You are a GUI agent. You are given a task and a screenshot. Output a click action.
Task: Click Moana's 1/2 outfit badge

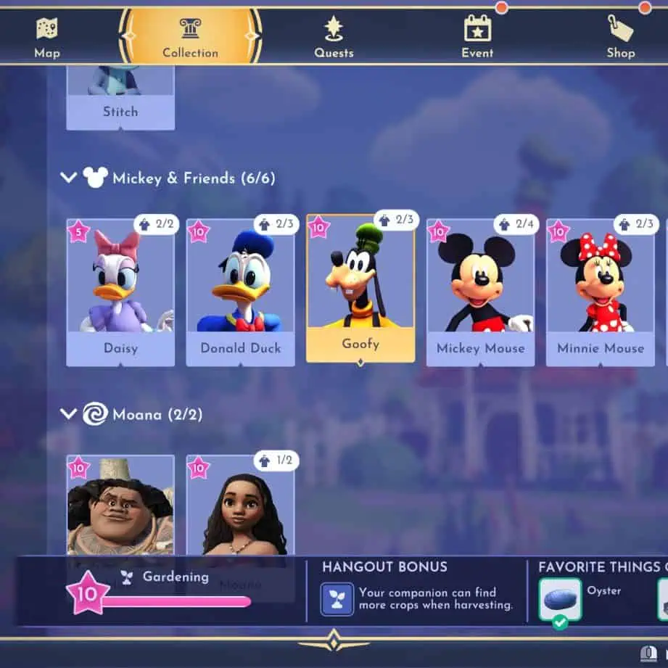(x=276, y=461)
